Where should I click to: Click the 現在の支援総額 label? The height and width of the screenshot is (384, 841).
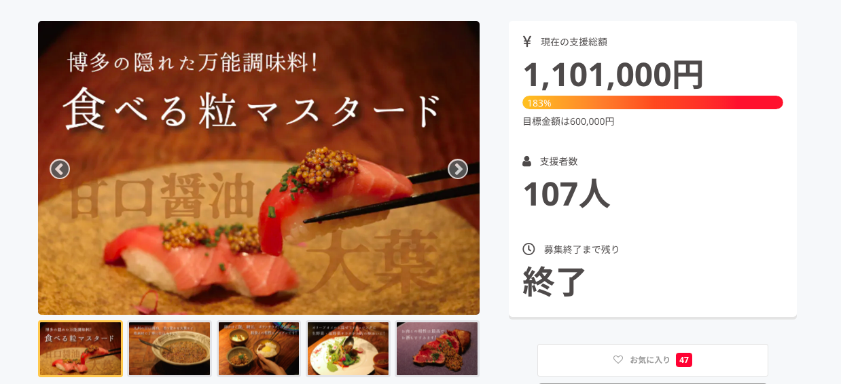(574, 42)
